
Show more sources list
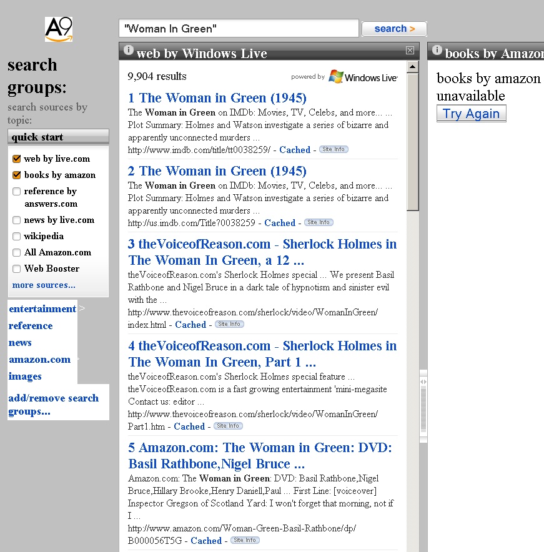pyautogui.click(x=44, y=285)
